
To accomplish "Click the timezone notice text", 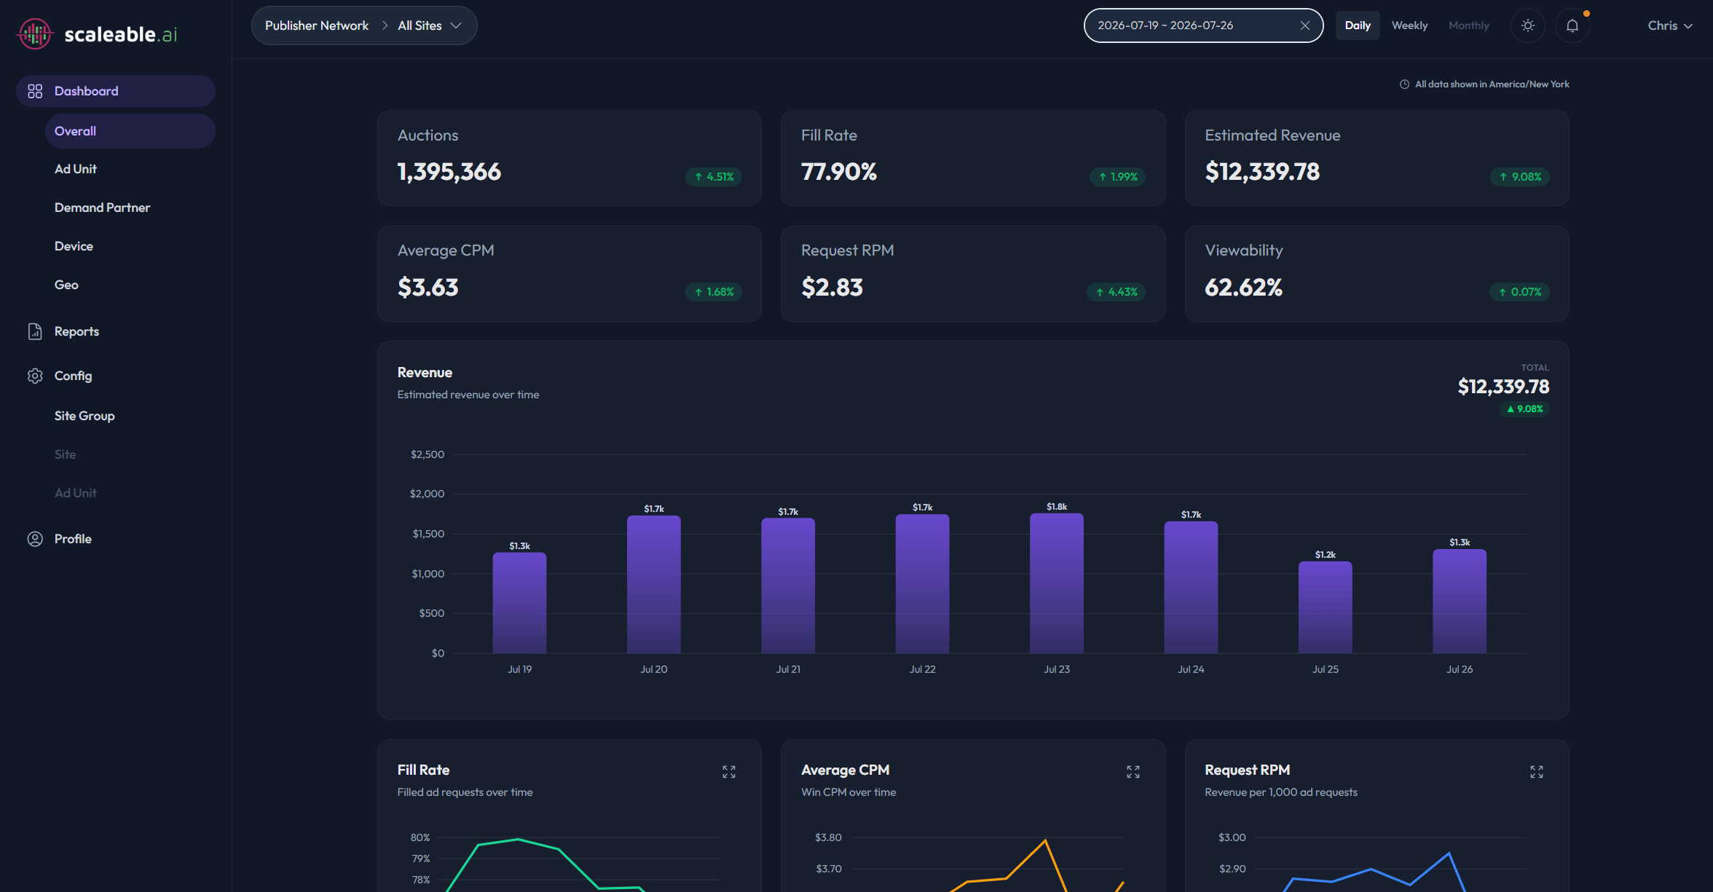I will [1492, 84].
